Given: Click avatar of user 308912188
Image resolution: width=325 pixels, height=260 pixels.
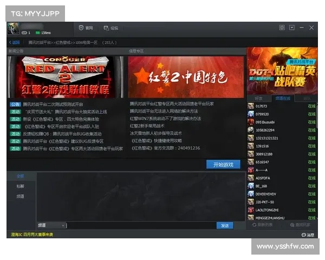Looking at the screenshot, I should 251,154.
